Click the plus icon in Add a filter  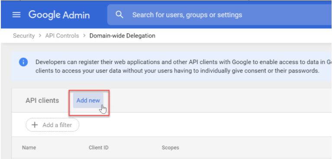[35, 125]
